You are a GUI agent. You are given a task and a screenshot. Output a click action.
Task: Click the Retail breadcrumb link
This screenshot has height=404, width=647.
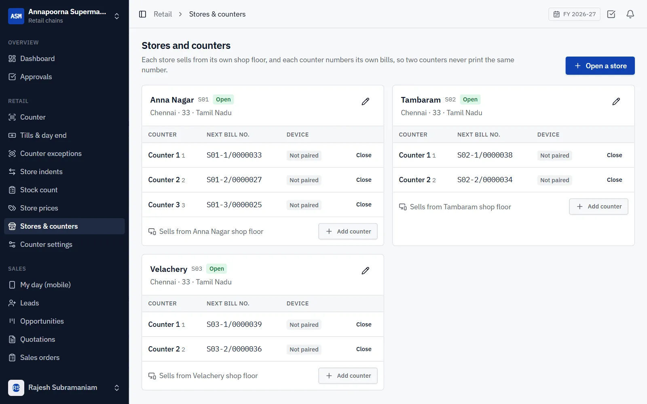163,14
